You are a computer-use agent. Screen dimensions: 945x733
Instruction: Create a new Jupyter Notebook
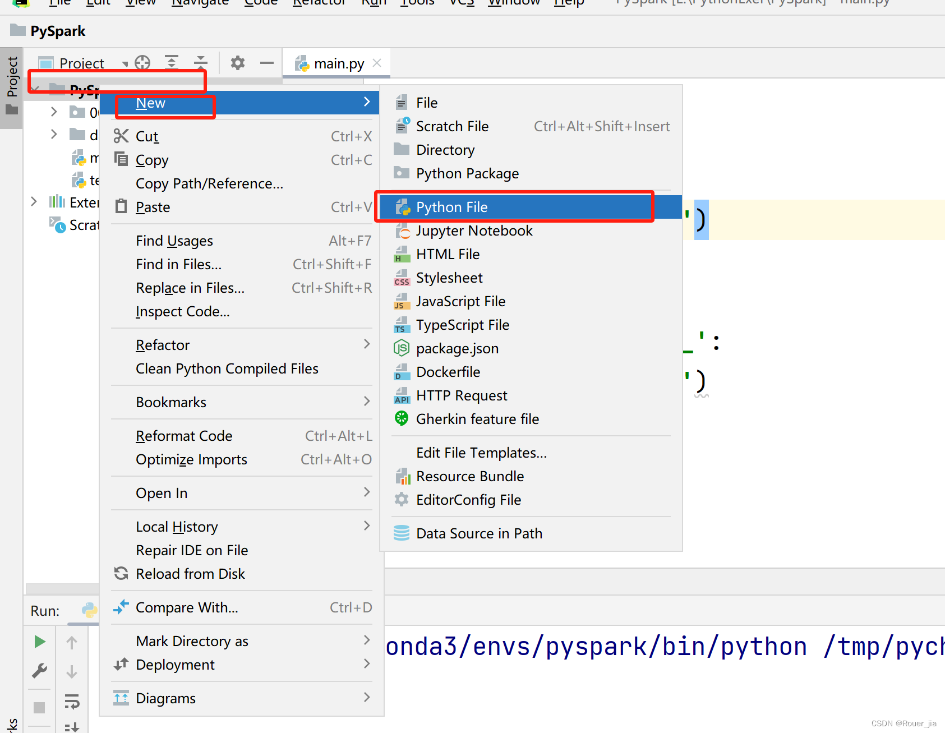coord(531,230)
